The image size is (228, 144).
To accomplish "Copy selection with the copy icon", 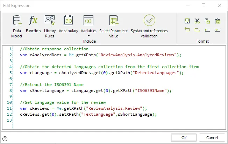I will (x=207, y=21).
